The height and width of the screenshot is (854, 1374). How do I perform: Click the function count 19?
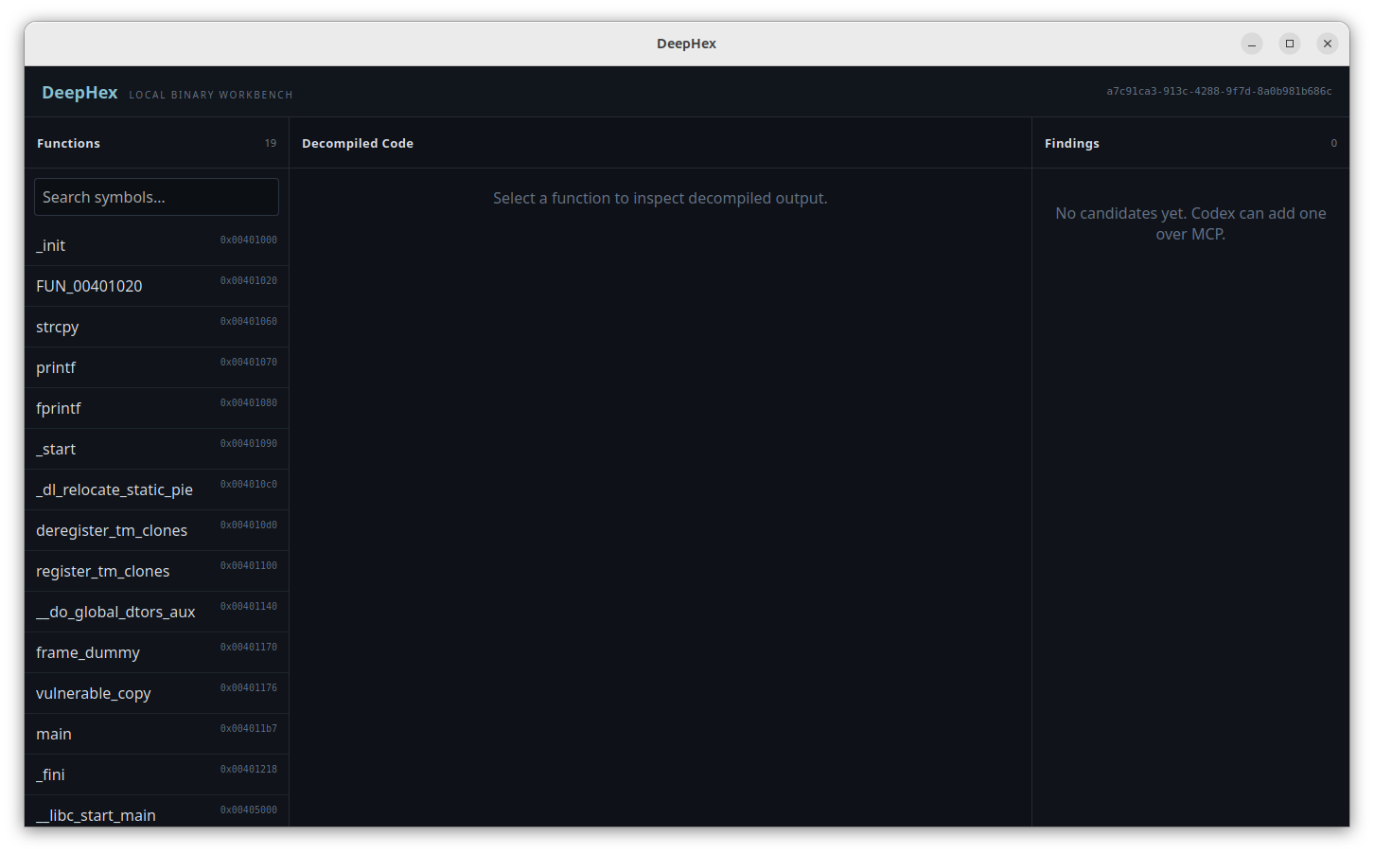point(271,143)
